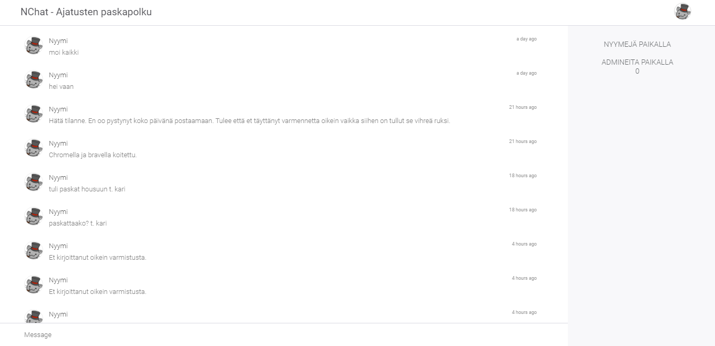Click the avatar beside the "Hätä tilanne" message
This screenshot has height=346, width=715.
tap(34, 114)
